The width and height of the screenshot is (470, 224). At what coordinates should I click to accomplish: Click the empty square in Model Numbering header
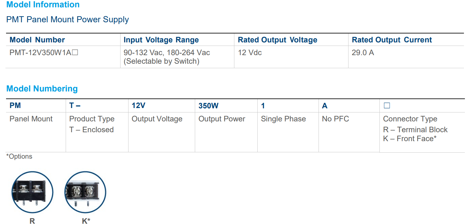(387, 106)
